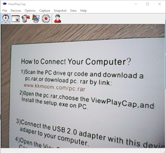Click the red user person icon

pos(58,19)
